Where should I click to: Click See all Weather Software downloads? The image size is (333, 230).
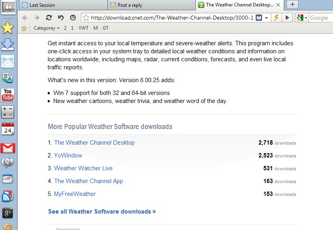(102, 212)
